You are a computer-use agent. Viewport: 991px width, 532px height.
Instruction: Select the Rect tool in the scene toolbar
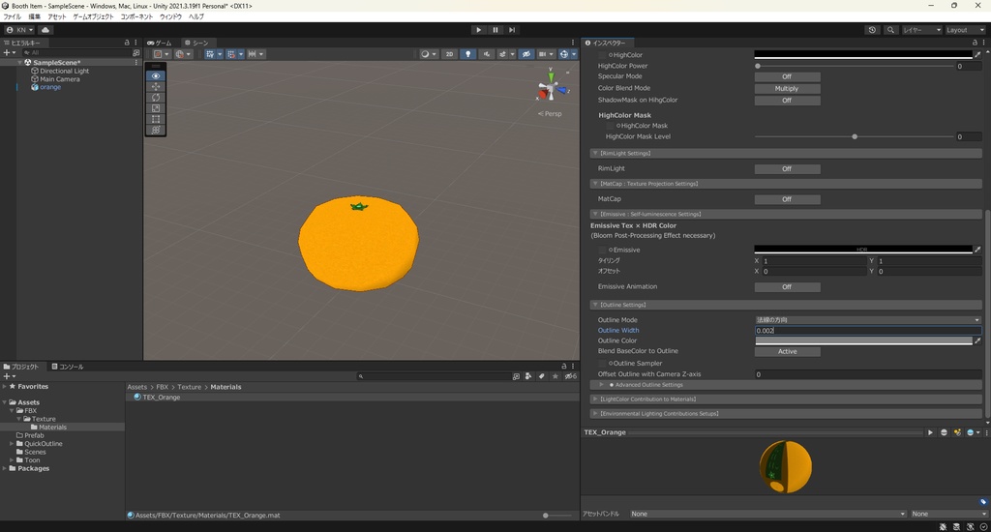point(156,119)
